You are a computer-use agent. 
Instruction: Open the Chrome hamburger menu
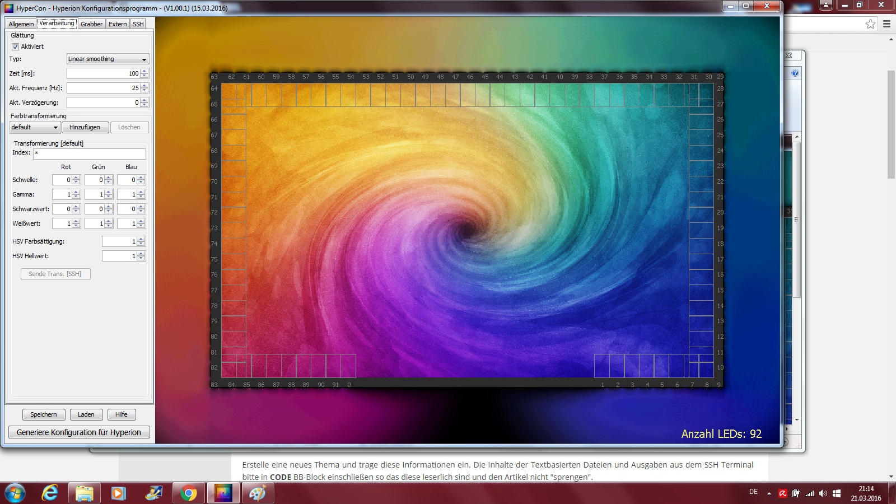click(x=886, y=24)
